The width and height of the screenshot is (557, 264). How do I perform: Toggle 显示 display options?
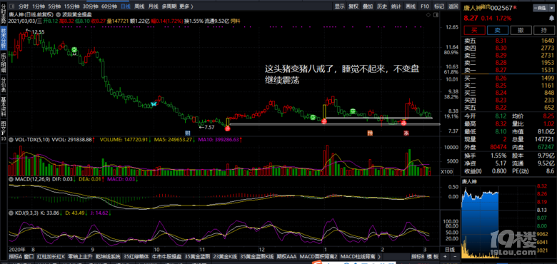(340, 6)
